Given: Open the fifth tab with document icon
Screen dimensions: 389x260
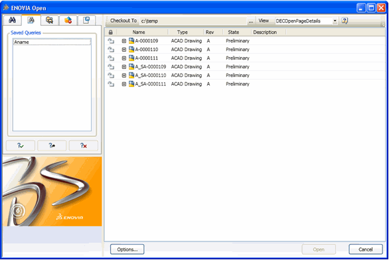Looking at the screenshot, I should point(86,20).
